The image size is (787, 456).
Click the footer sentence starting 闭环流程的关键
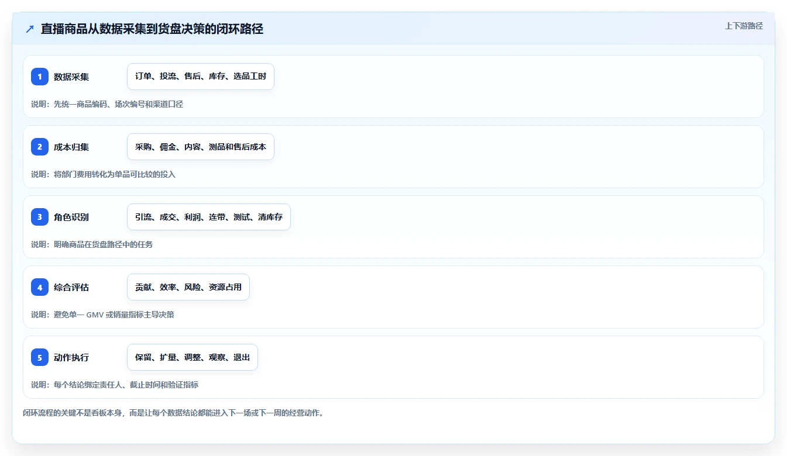173,413
